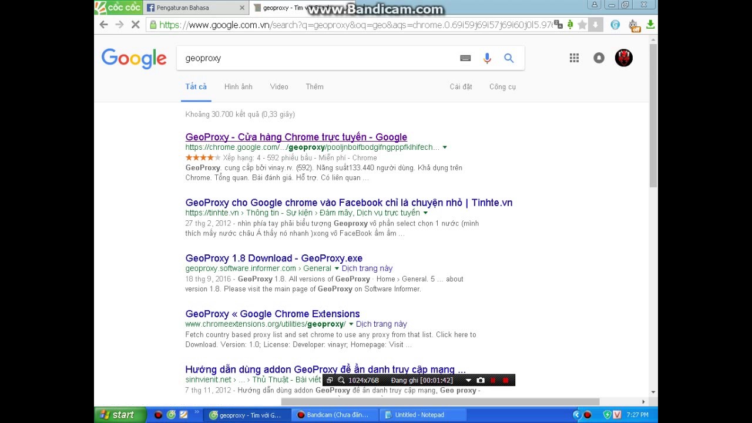Click Dịch trang này for software.informer result
Screen dimensions: 752x423
click(x=367, y=268)
